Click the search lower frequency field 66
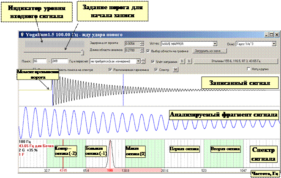The width and height of the screenshot is (281, 178). point(39,61)
